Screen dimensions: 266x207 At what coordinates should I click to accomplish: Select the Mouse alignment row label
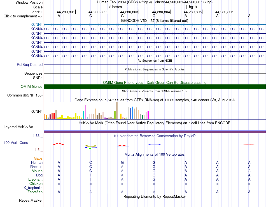(37, 171)
